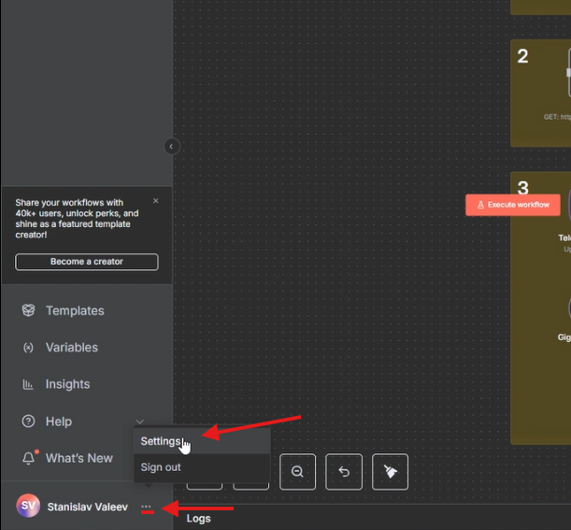Click sticky note number 2

[x=540, y=93]
